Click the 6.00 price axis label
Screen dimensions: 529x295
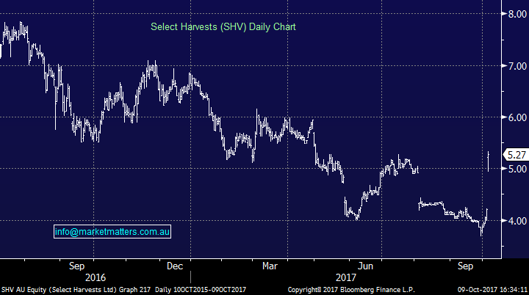pos(517,117)
